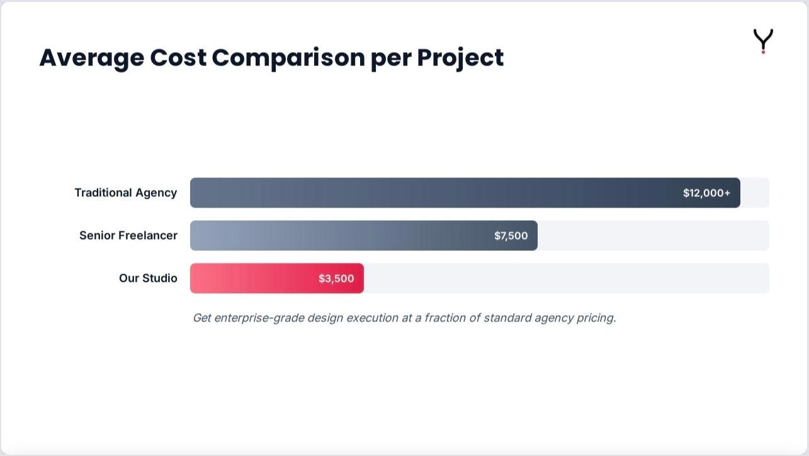Click the $7,500 value label

coord(511,236)
